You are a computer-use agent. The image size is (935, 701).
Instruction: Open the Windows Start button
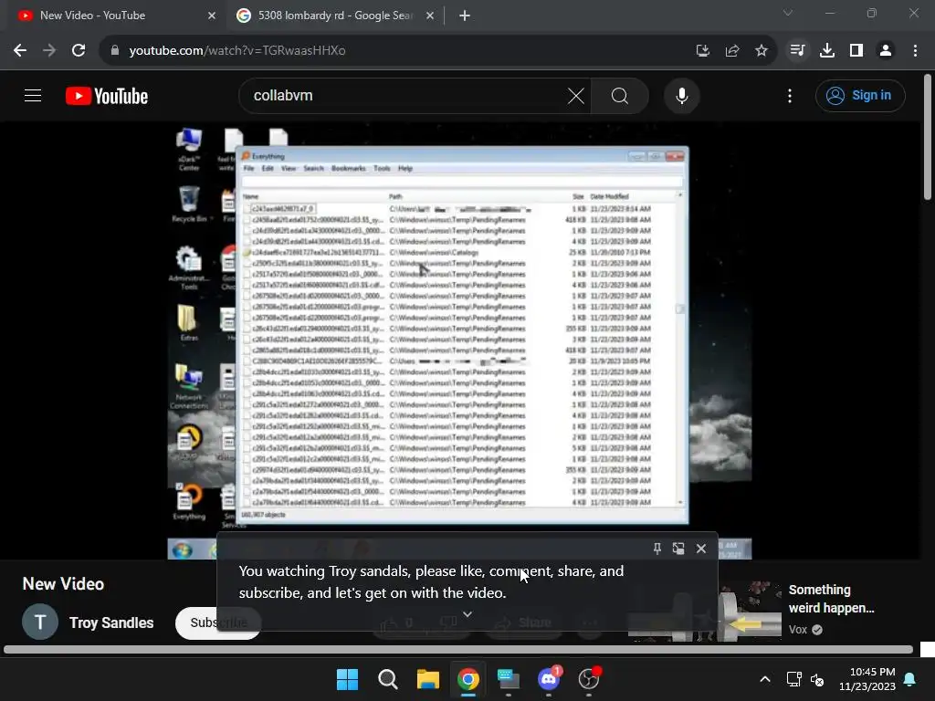click(x=348, y=679)
